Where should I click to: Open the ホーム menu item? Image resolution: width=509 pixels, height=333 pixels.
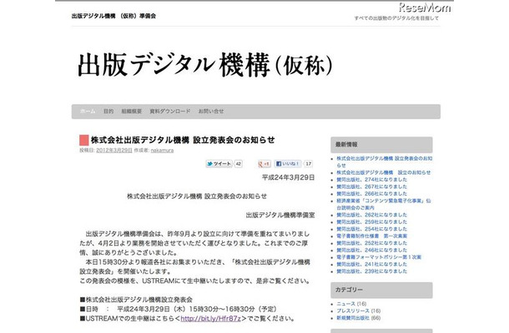click(88, 111)
